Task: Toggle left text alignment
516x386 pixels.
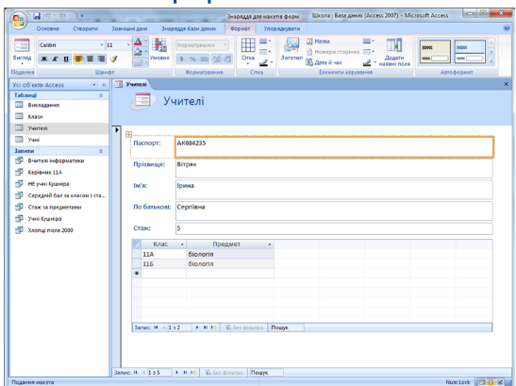Action: 78,59
